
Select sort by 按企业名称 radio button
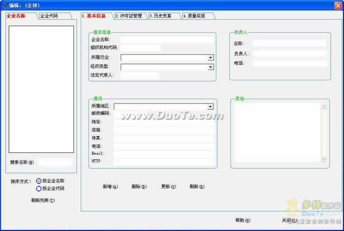click(x=39, y=181)
